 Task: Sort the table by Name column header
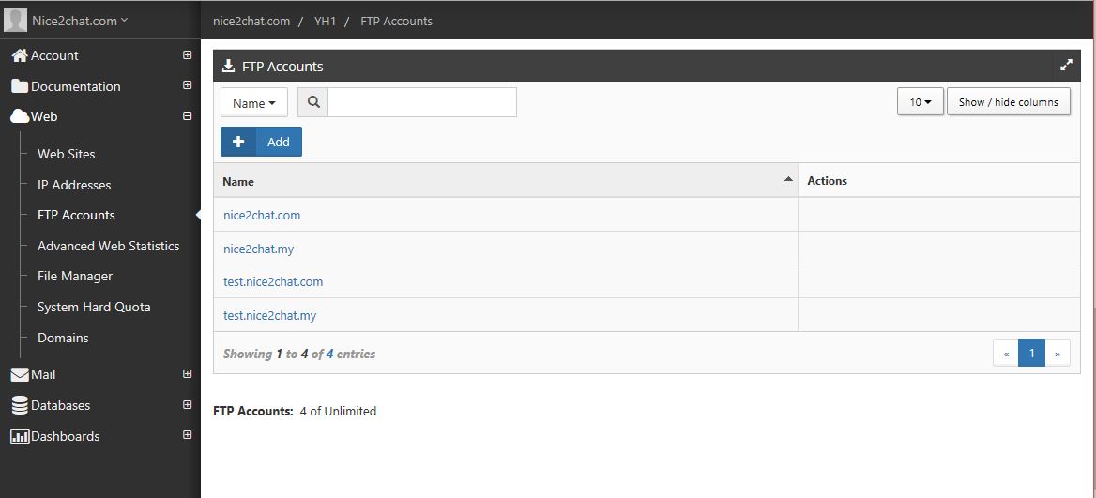click(x=506, y=181)
